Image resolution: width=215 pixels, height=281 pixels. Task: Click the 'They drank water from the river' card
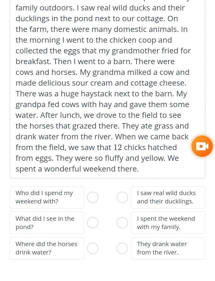(x=168, y=248)
